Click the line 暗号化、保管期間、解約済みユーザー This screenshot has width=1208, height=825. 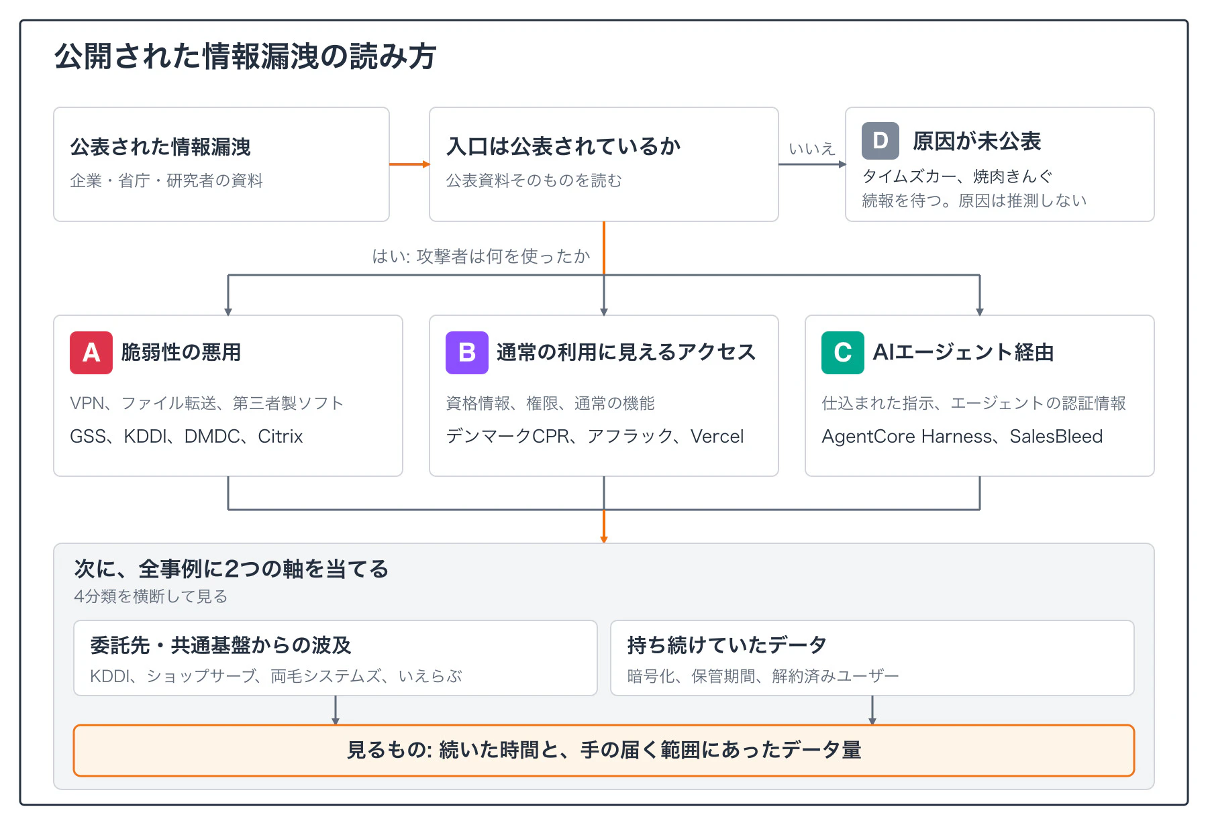click(x=763, y=676)
